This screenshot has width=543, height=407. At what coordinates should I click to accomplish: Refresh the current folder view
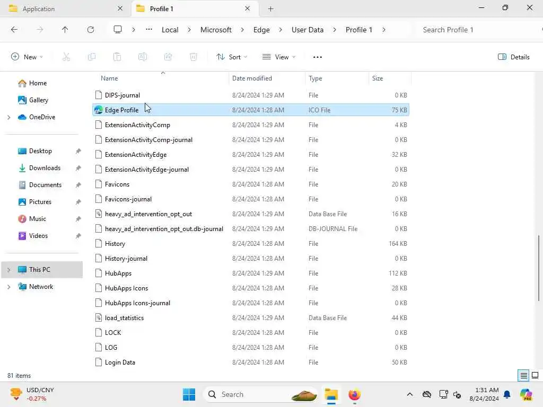90,30
